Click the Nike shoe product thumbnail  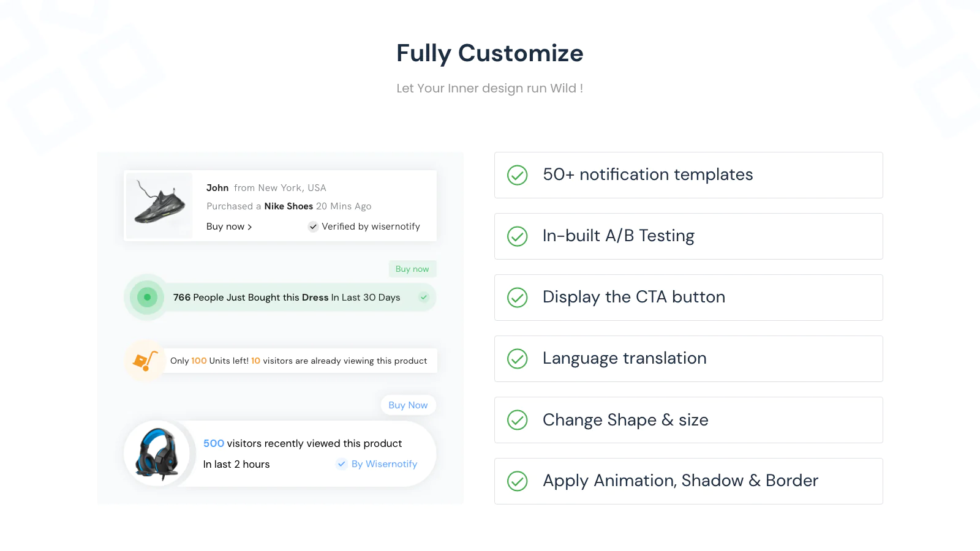[159, 206]
